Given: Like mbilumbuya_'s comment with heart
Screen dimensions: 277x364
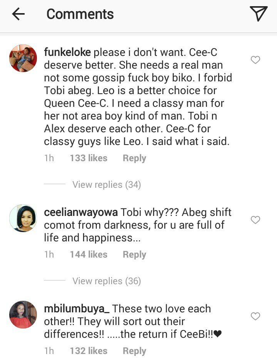Looking at the screenshot, I should tap(255, 316).
